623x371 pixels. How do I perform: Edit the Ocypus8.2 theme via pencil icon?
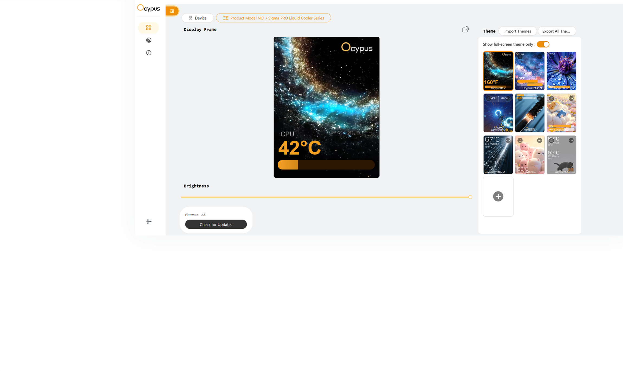pos(520,141)
